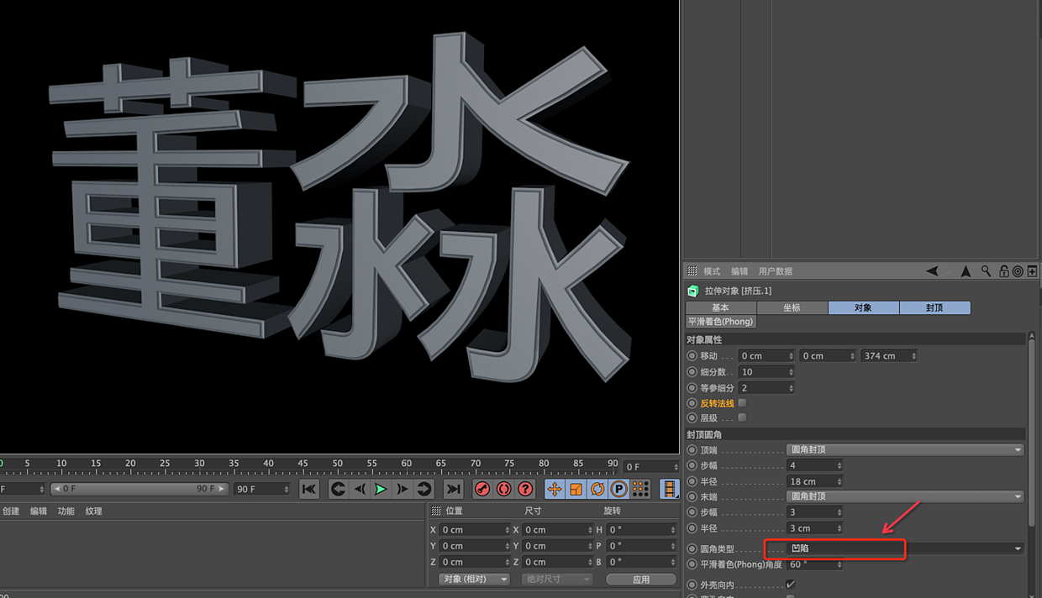
Task: Switch to 坐标 tab
Action: [792, 308]
